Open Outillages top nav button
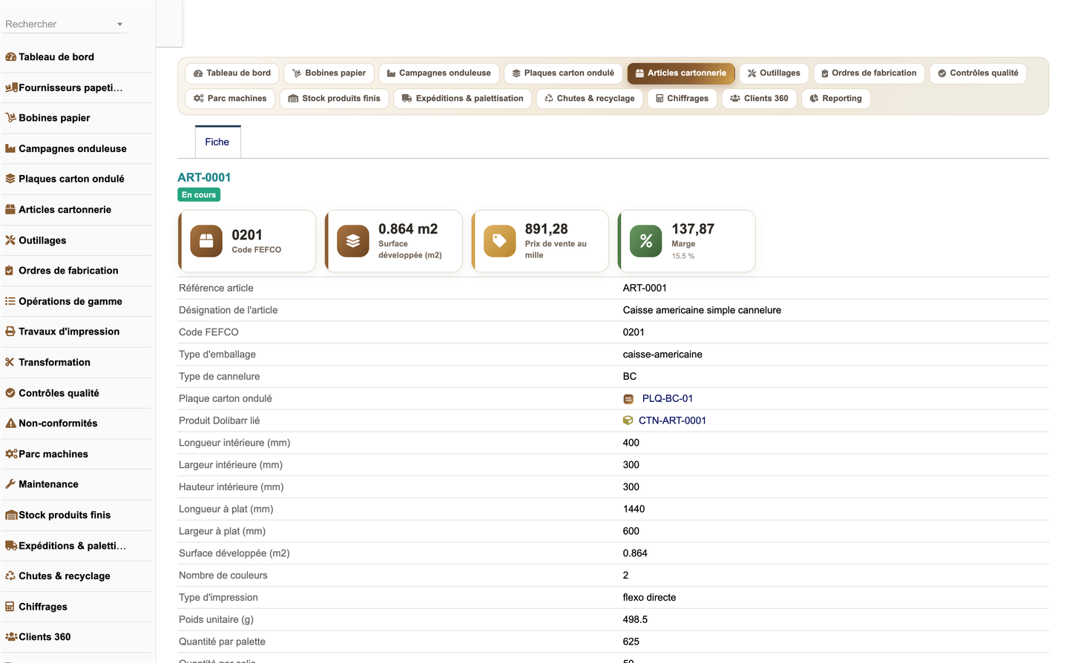The width and height of the screenshot is (1072, 663). coord(774,73)
